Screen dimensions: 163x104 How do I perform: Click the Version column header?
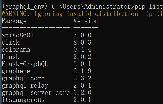tap(86, 21)
